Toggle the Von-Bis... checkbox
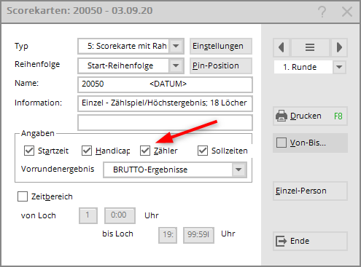The width and height of the screenshot is (361, 267). pos(282,143)
